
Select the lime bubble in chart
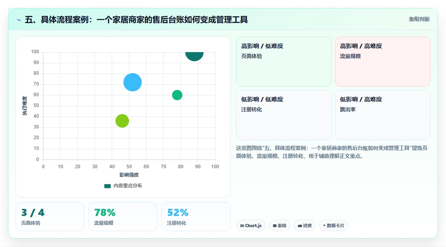[122, 121]
